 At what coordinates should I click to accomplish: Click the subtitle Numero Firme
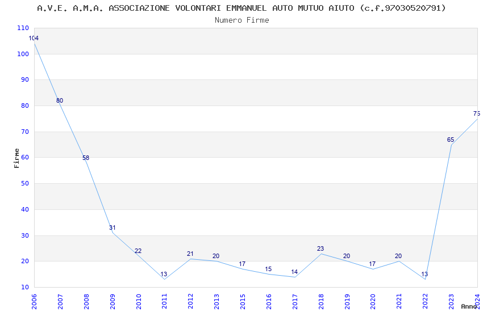click(242, 20)
